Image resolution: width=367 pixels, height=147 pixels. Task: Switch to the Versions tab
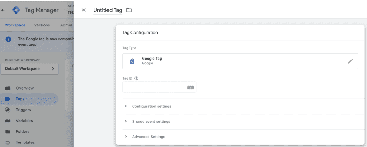[42, 25]
